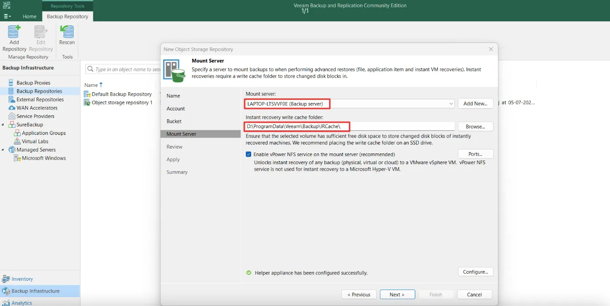The image size is (610, 306).
Task: Click the SureBackup tree icon
Action: tap(12, 125)
